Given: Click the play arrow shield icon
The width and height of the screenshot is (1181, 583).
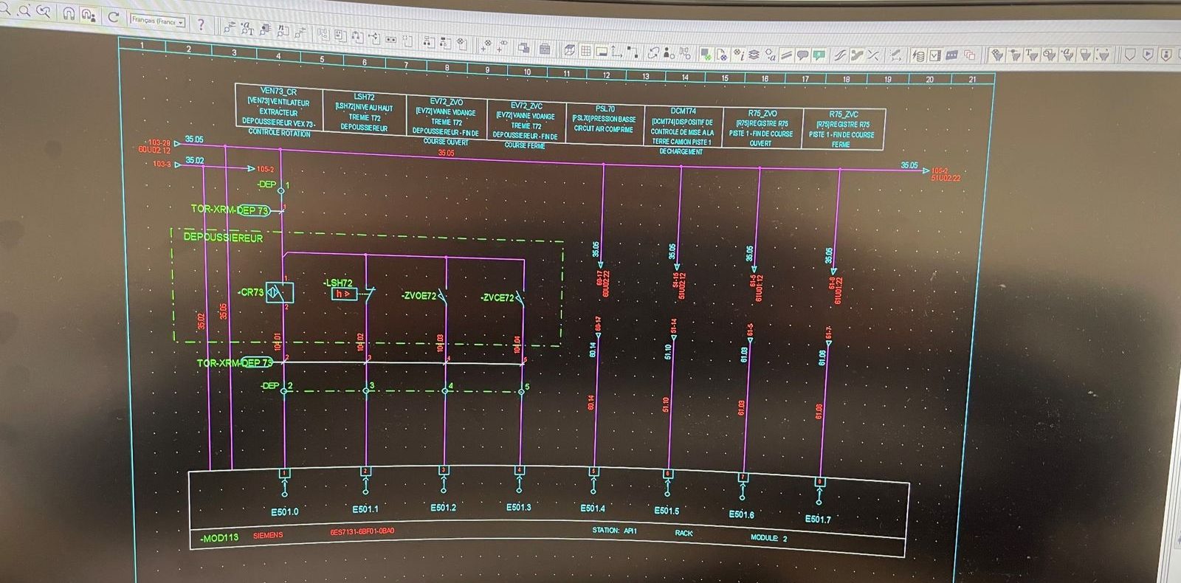Looking at the screenshot, I should [x=1147, y=55].
